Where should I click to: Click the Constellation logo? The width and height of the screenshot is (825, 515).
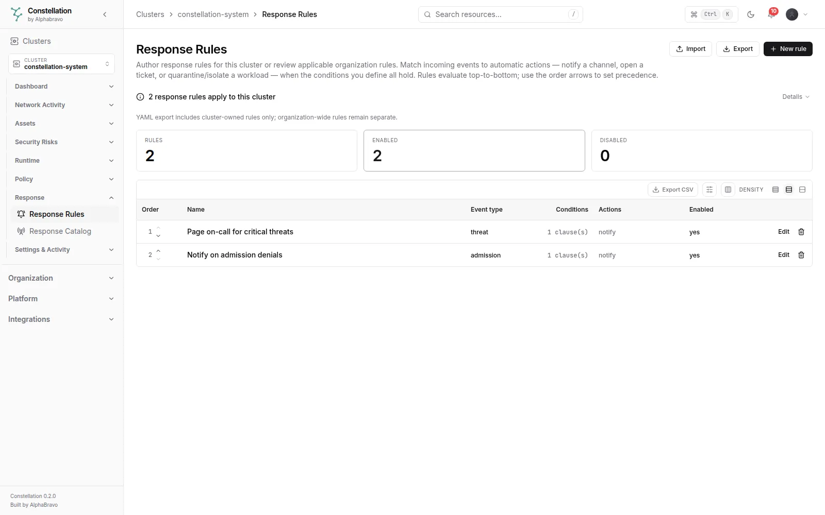[16, 14]
